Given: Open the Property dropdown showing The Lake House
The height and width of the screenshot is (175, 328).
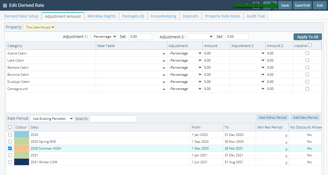Looking at the screenshot, I should 39,27.
